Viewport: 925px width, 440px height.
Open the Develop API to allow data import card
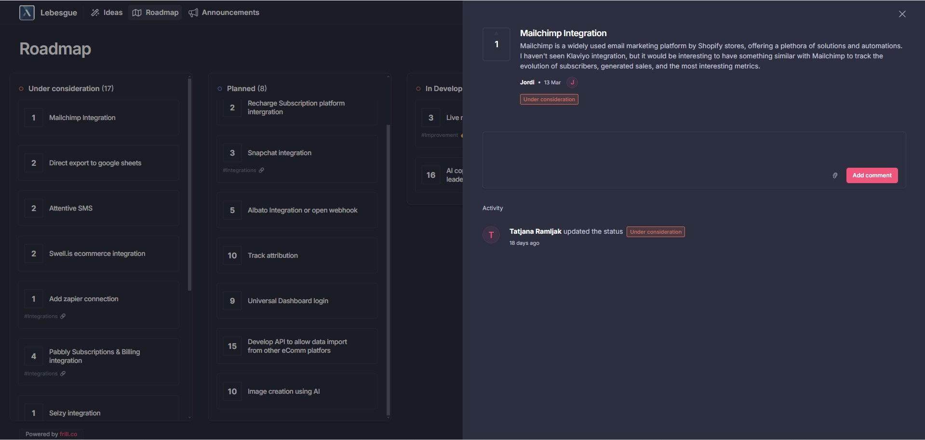297,346
